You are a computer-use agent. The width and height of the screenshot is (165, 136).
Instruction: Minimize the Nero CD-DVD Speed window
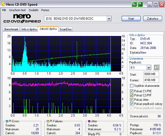pos(150,4)
